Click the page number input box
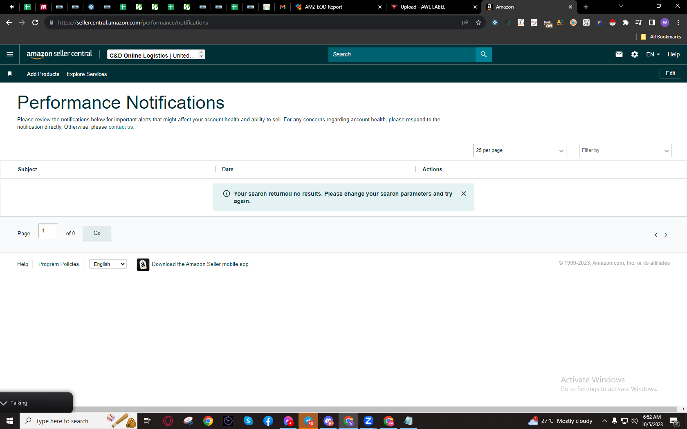687x429 pixels. tap(48, 231)
